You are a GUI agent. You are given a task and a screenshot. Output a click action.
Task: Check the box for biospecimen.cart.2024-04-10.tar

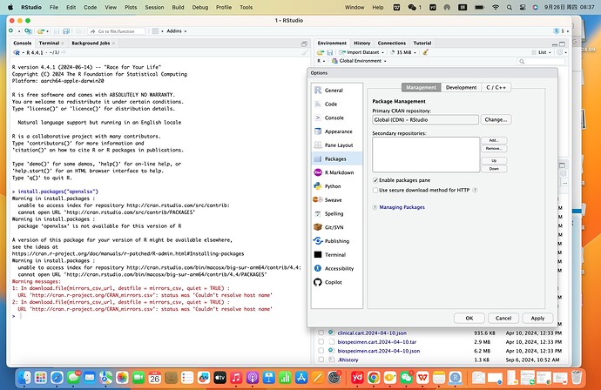click(321, 342)
